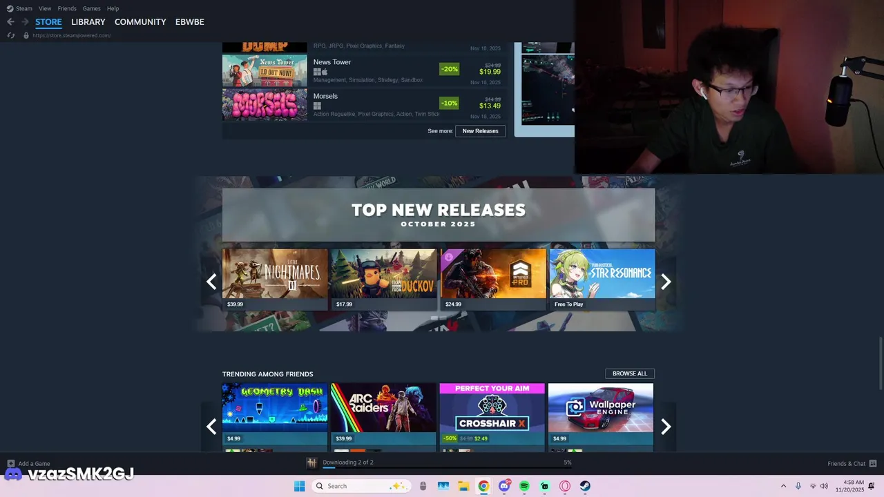Open Battlefield Pro $24.99 thumbnail

tap(493, 280)
